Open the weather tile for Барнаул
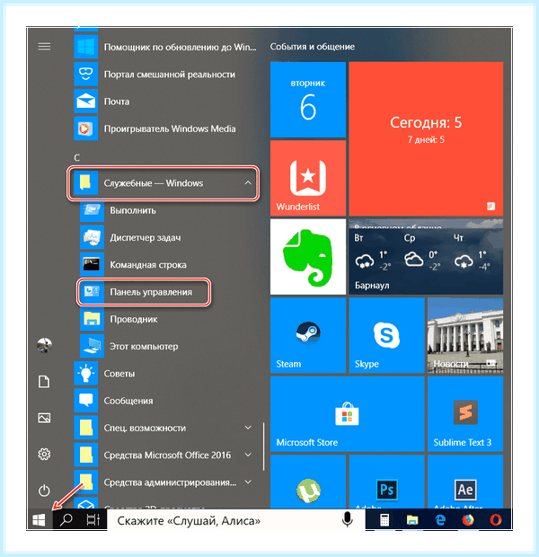Image resolution: width=539 pixels, height=557 pixels. pos(426,256)
